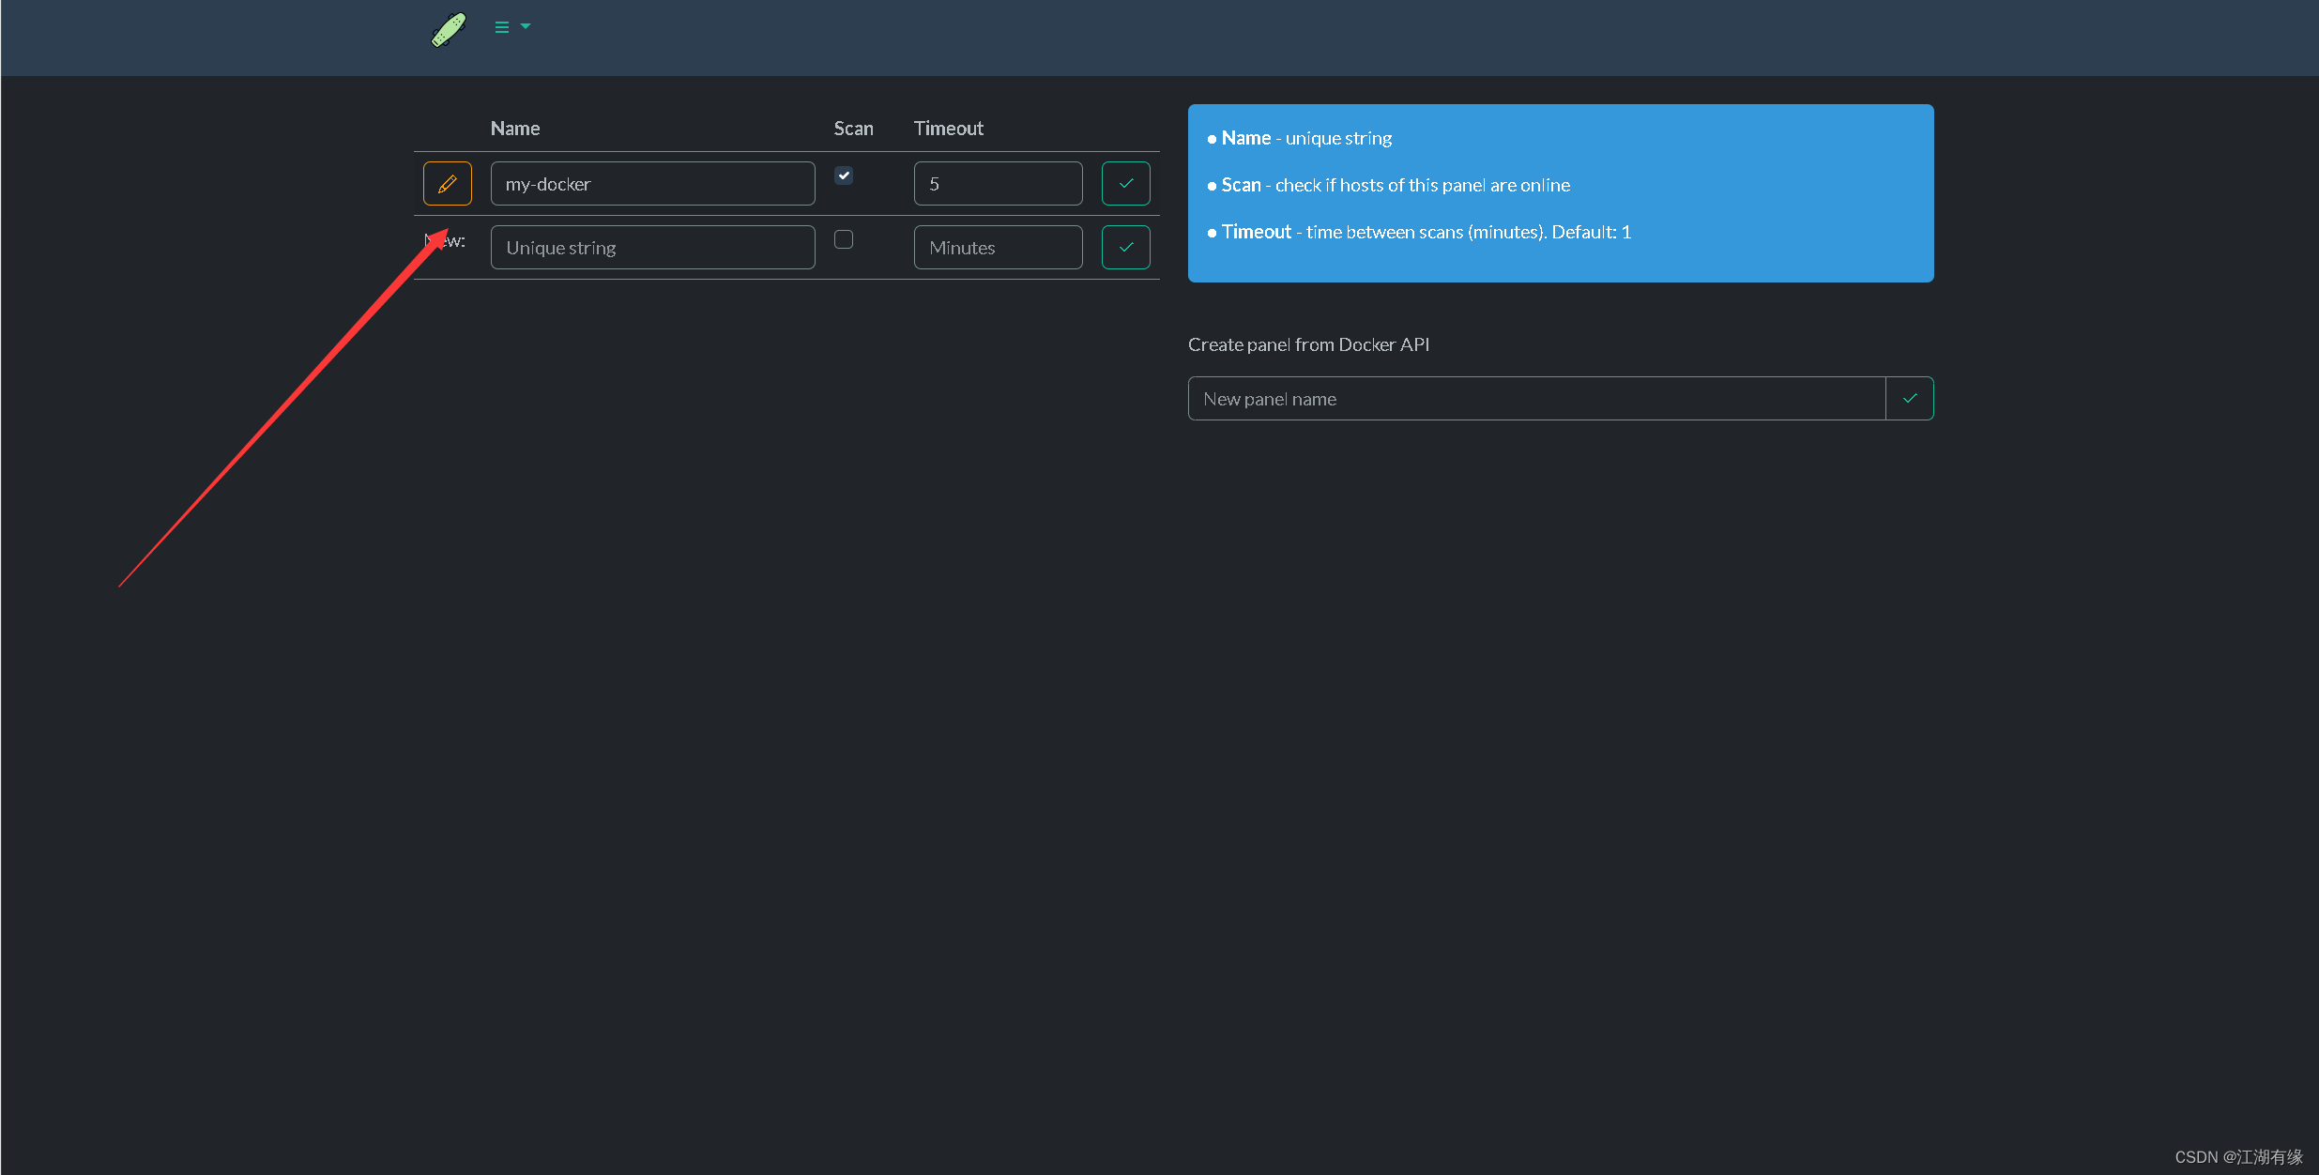The image size is (2319, 1175).
Task: Click the New panel name field
Action: click(x=1536, y=399)
